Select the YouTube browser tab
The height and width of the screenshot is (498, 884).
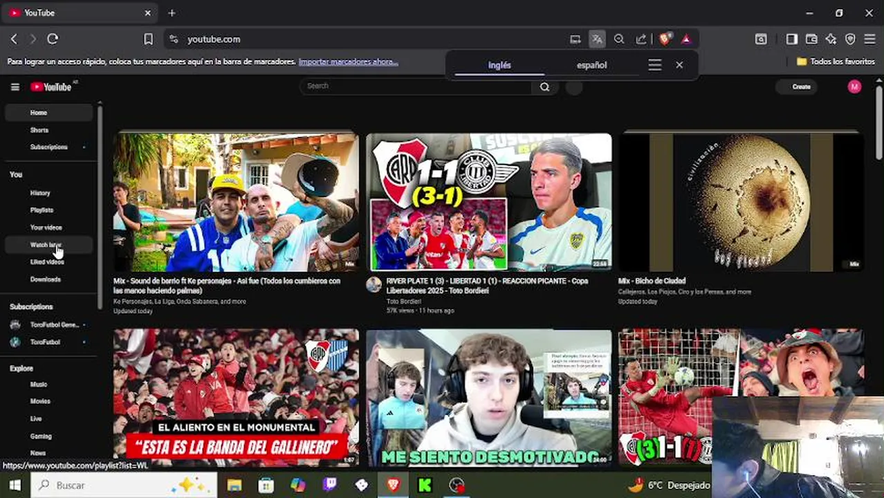tap(80, 12)
